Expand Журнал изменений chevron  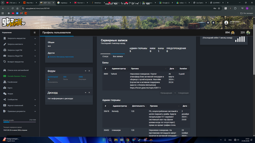coord(35,106)
